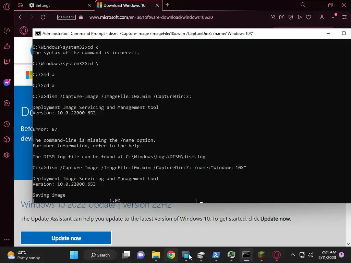Close the Settings tab
The width and height of the screenshot is (351, 263).
pos(89,5)
